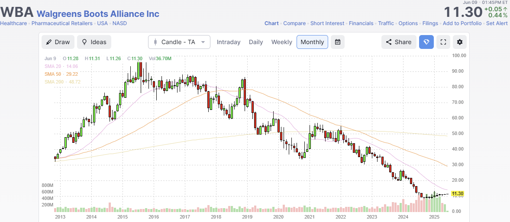Screen dimensions: 510x222
Task: Click the WBA ticker symbol
Action: point(17,13)
